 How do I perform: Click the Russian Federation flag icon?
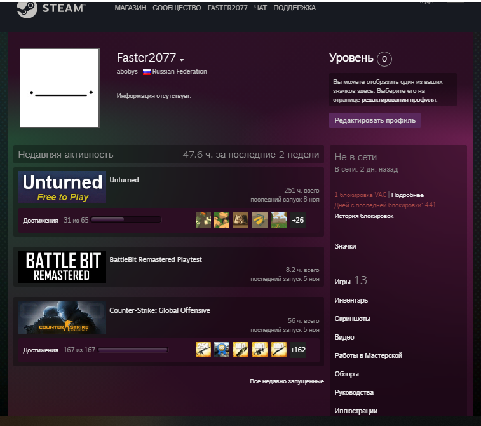[147, 72]
